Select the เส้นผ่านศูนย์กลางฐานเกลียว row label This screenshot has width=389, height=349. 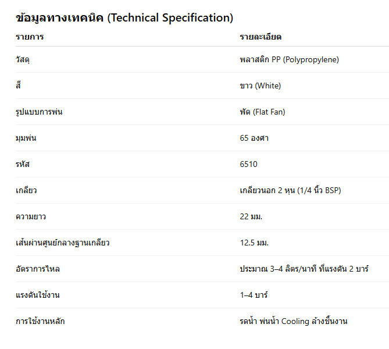pyautogui.click(x=63, y=243)
